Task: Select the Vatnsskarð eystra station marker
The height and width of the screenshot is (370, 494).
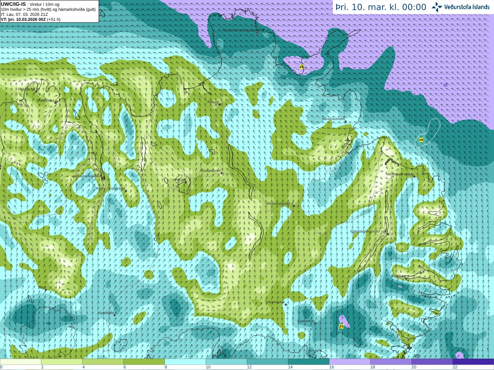Action: (414, 177)
